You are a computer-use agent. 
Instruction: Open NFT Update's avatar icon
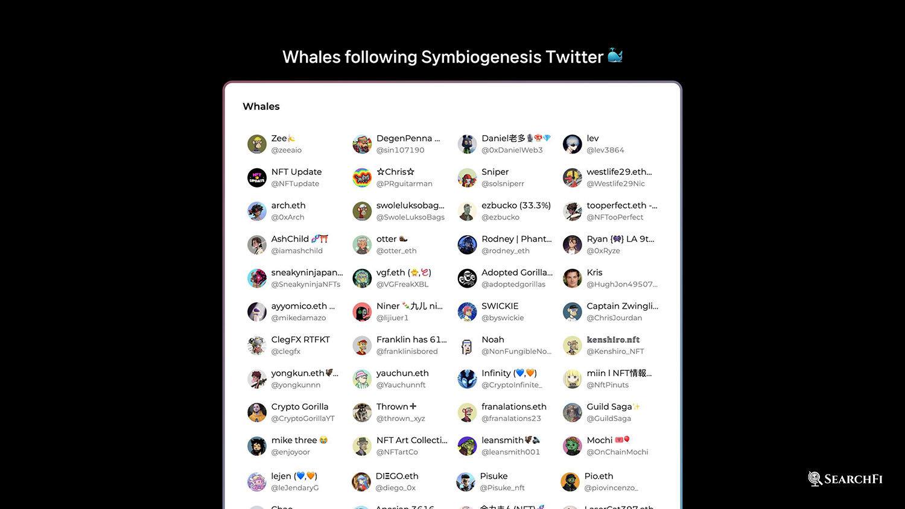(x=257, y=178)
